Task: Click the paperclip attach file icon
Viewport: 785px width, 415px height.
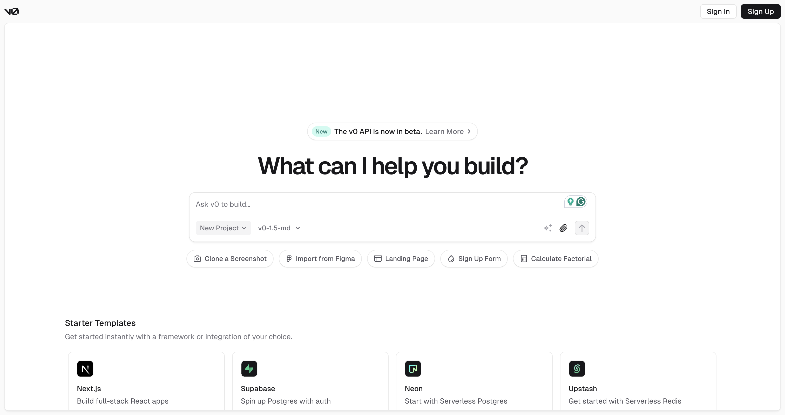Action: (563, 228)
